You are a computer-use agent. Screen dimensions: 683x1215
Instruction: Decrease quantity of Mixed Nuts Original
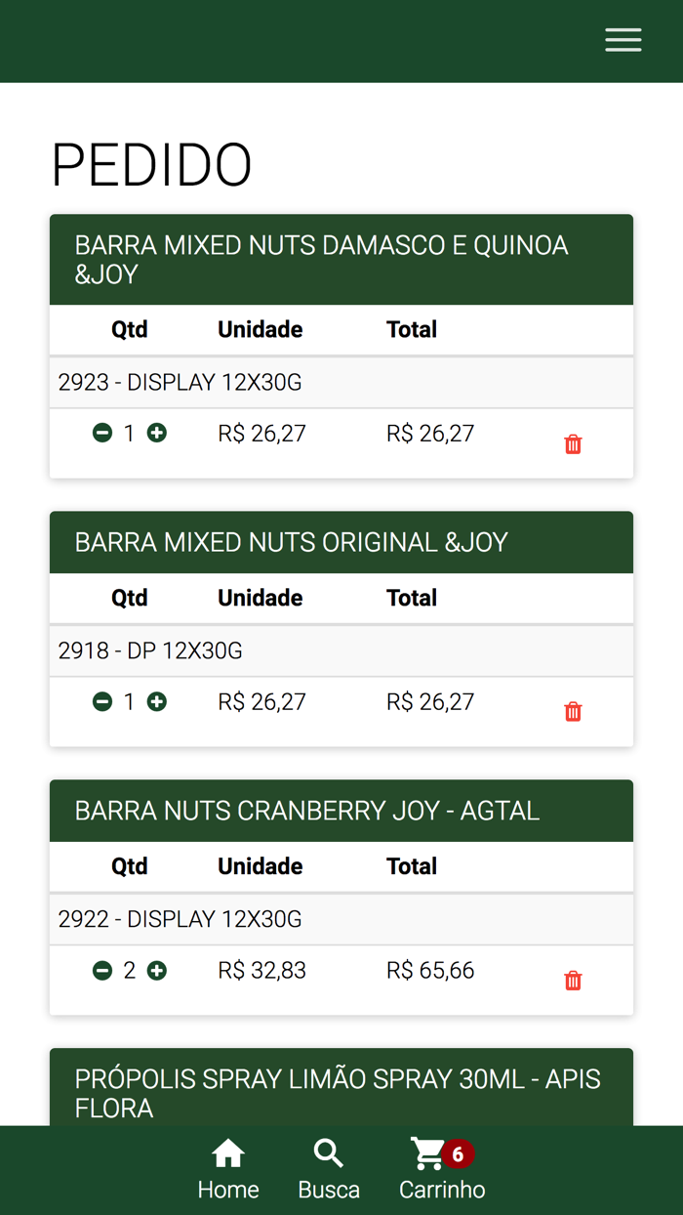pyautogui.click(x=102, y=701)
